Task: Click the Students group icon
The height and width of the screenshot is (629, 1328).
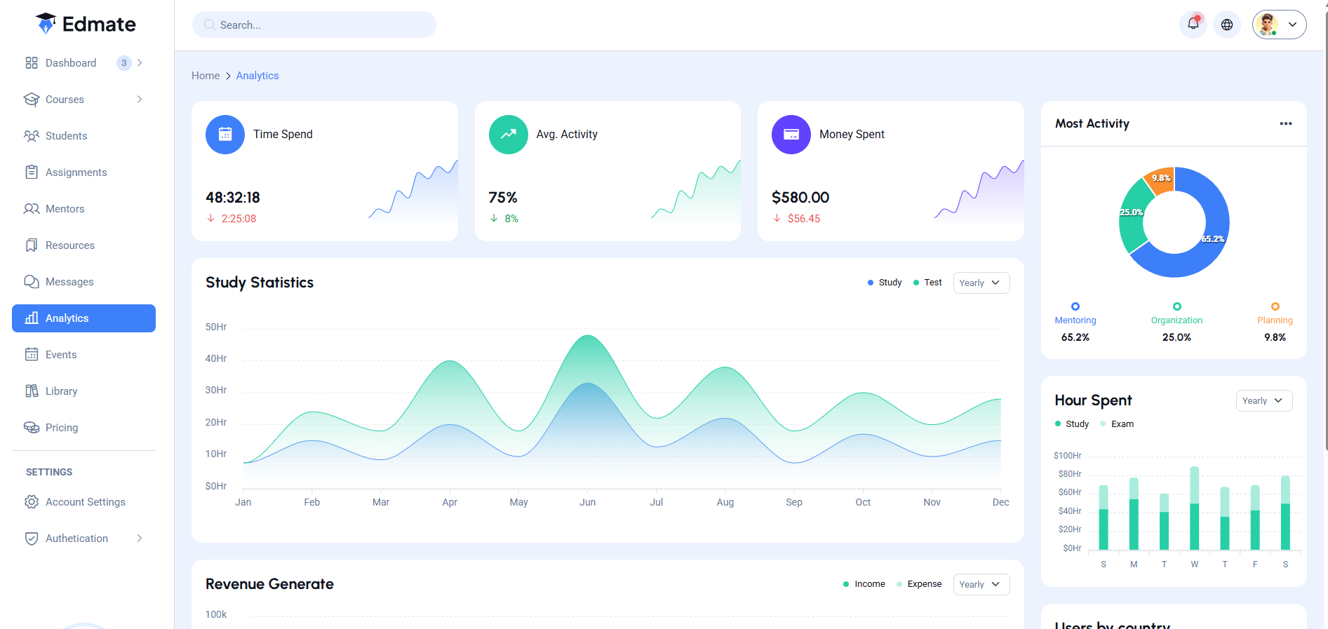Action: [x=32, y=136]
